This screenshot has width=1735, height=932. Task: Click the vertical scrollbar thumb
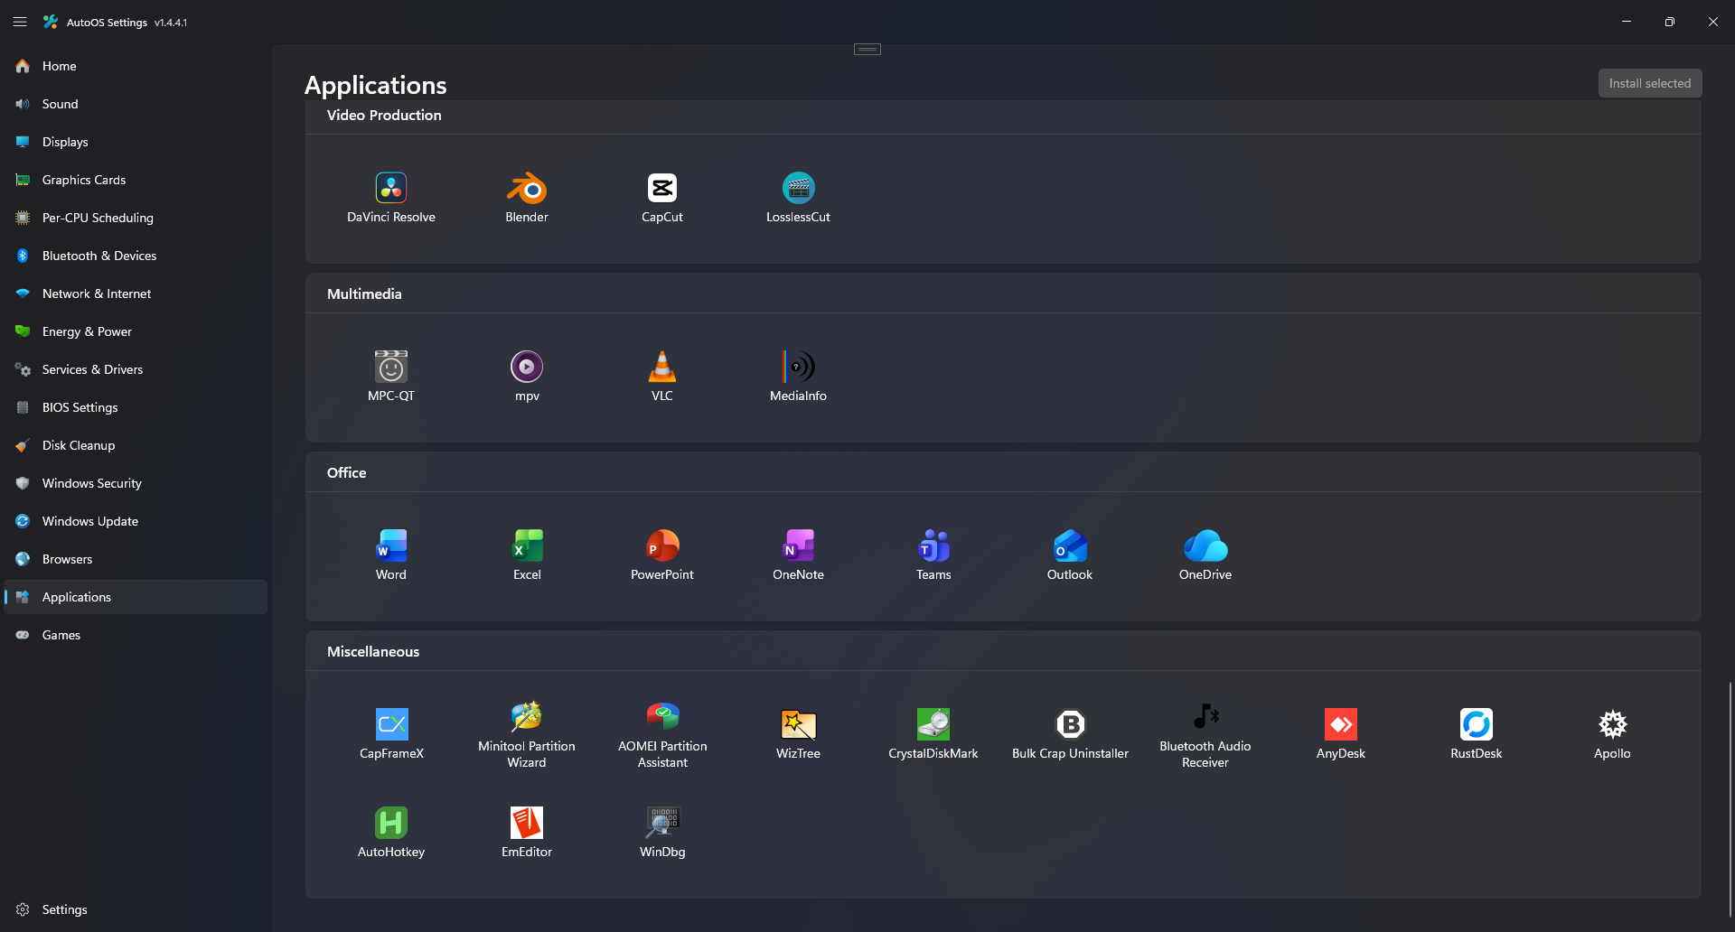pos(1730,799)
